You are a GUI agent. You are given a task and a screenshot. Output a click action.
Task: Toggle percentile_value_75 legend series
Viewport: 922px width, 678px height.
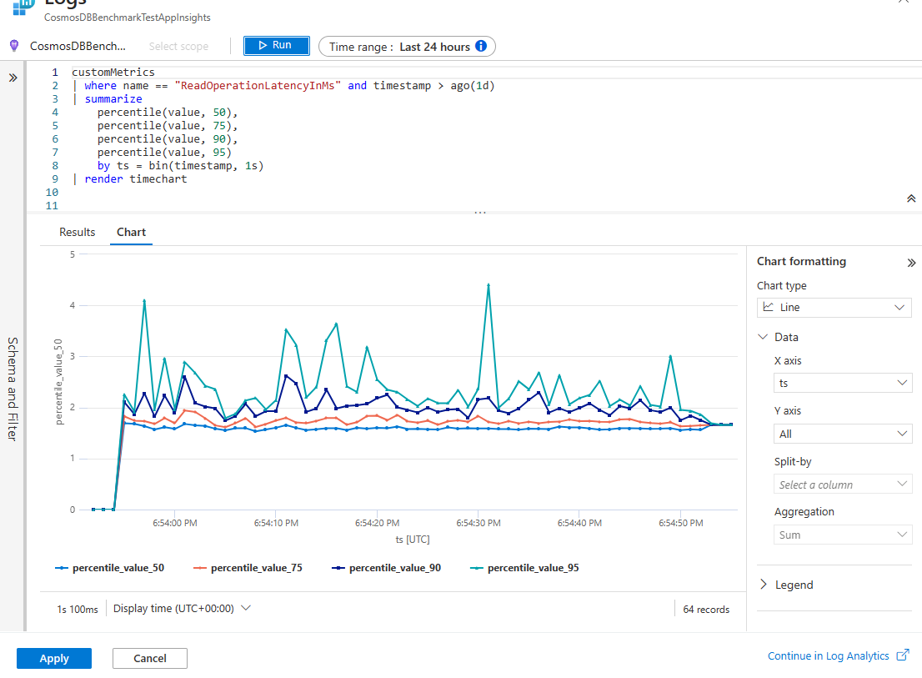click(x=248, y=568)
